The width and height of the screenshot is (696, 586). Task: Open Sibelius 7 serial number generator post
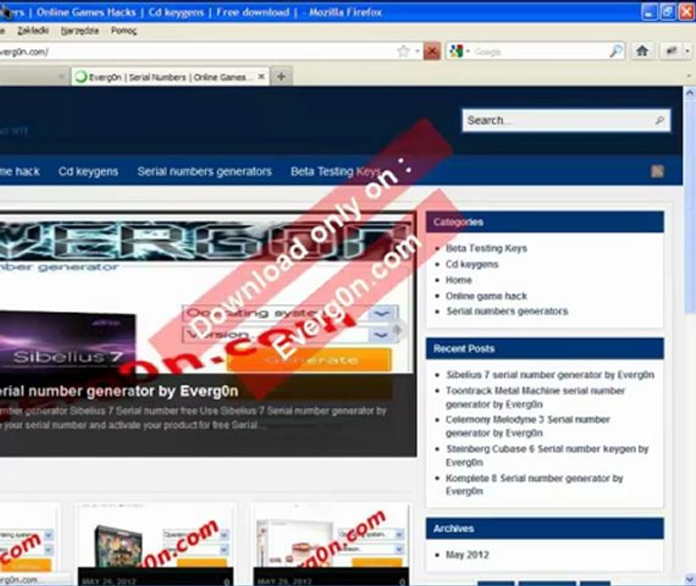coord(550,375)
